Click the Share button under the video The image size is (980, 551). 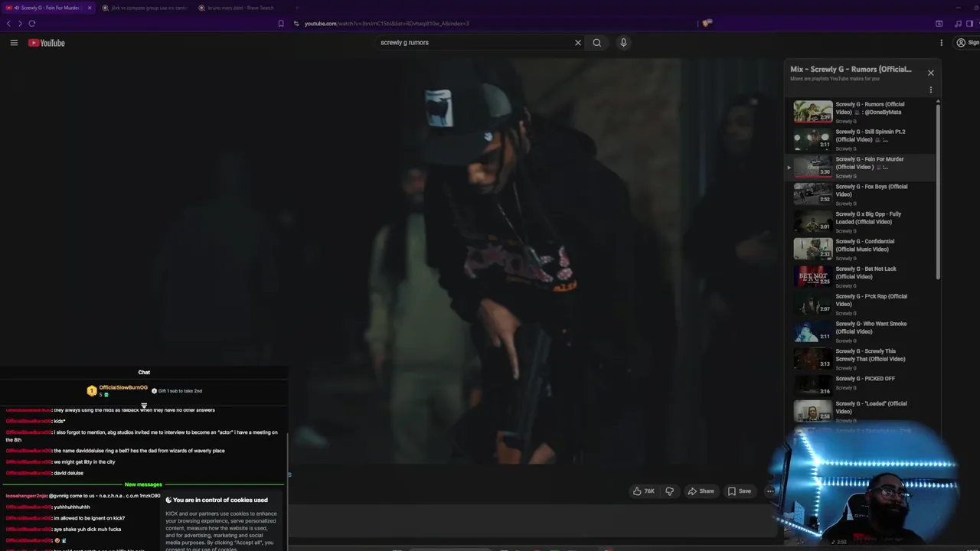pos(701,491)
